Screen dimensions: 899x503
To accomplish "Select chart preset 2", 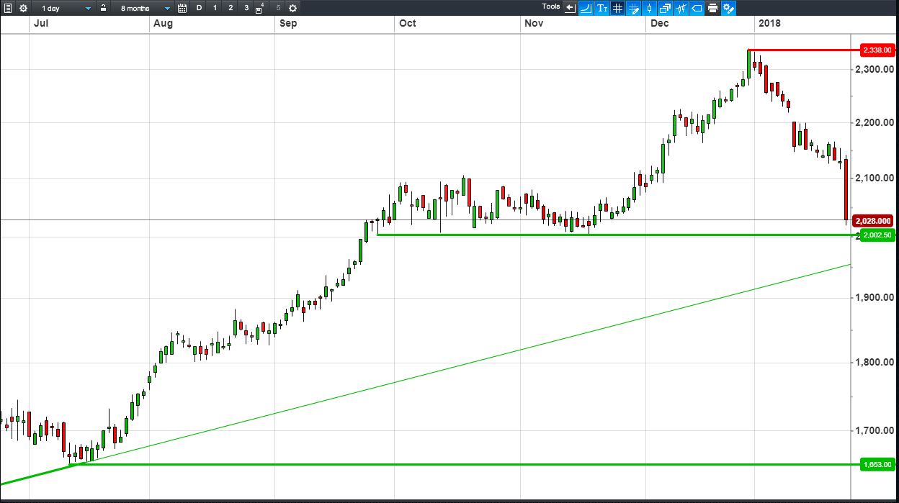I will [x=231, y=8].
